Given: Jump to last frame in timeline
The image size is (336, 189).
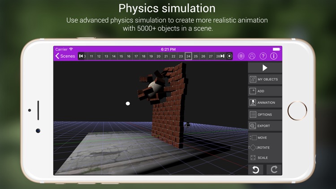Looking at the screenshot, I should pyautogui.click(x=223, y=56).
